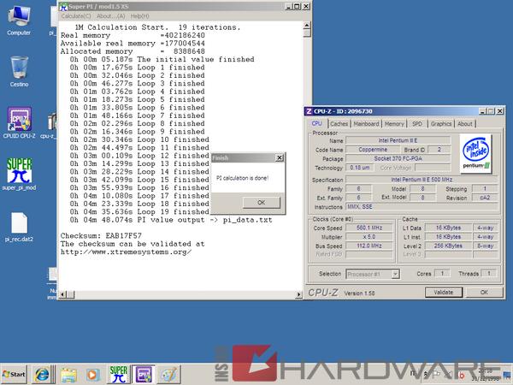Open Windows Media Player taskbar icon

click(x=92, y=374)
